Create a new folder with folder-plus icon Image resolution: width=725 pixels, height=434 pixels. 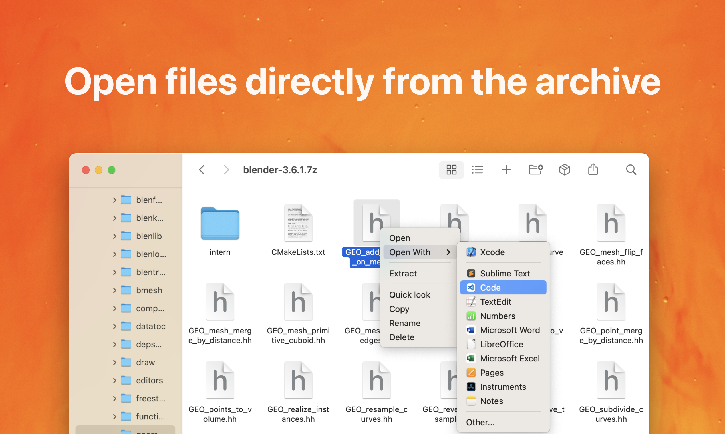pyautogui.click(x=536, y=170)
